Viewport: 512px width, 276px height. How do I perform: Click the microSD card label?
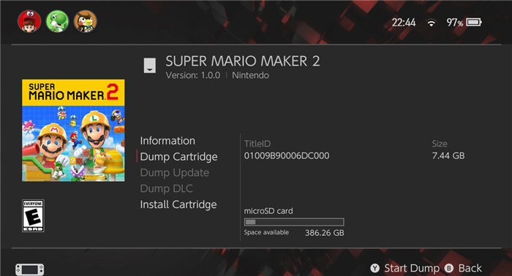268,211
